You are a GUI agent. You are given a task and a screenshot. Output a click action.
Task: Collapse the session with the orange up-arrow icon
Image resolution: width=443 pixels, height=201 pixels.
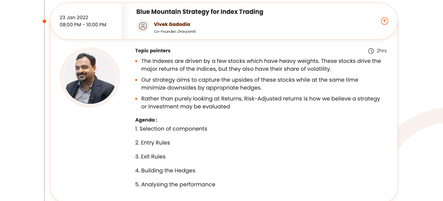click(384, 21)
